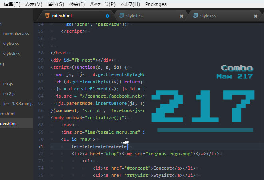Screen dimensions: 264x180
Task: Click the <nav> tag on line 68
Action: pos(68,125)
